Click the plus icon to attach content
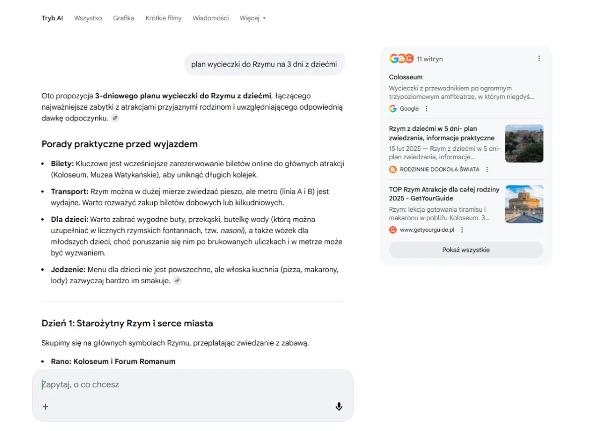Image resolution: width=595 pixels, height=431 pixels. point(45,406)
